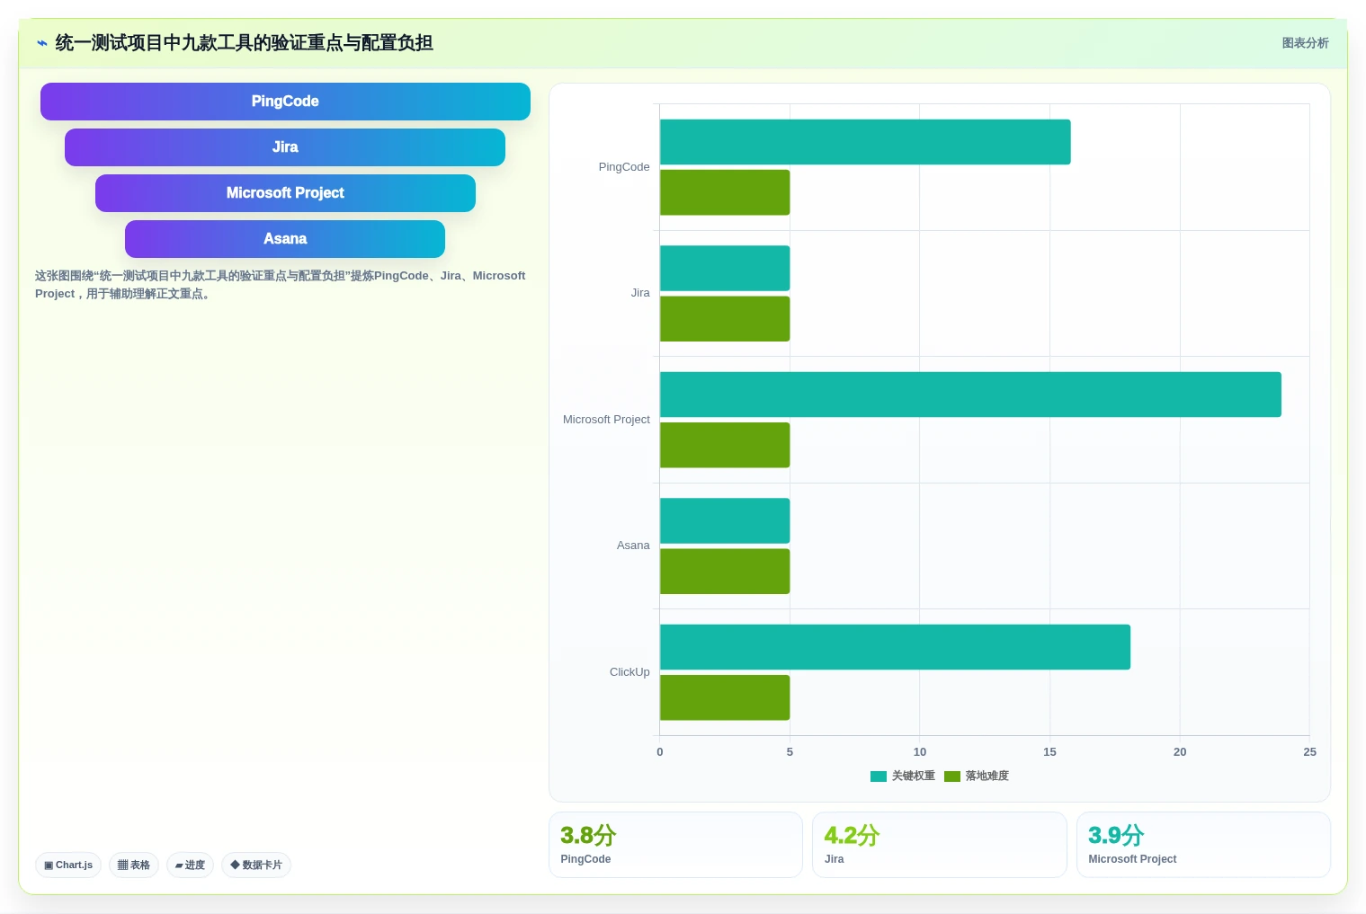Click the 落地难度 legend label

coord(987,776)
